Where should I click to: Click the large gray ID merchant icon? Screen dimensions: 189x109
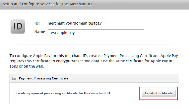point(18,27)
